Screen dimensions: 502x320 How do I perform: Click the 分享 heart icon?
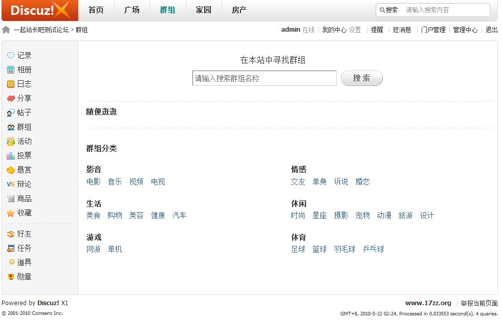point(11,99)
